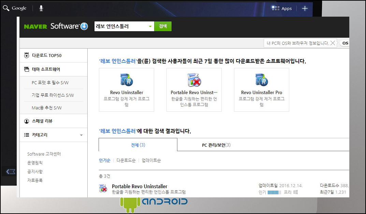Click the plus add icon top right
Screen dimensions: 366x214
point(305,8)
